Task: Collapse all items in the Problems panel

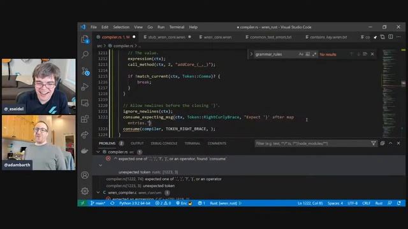Action: (x=382, y=143)
